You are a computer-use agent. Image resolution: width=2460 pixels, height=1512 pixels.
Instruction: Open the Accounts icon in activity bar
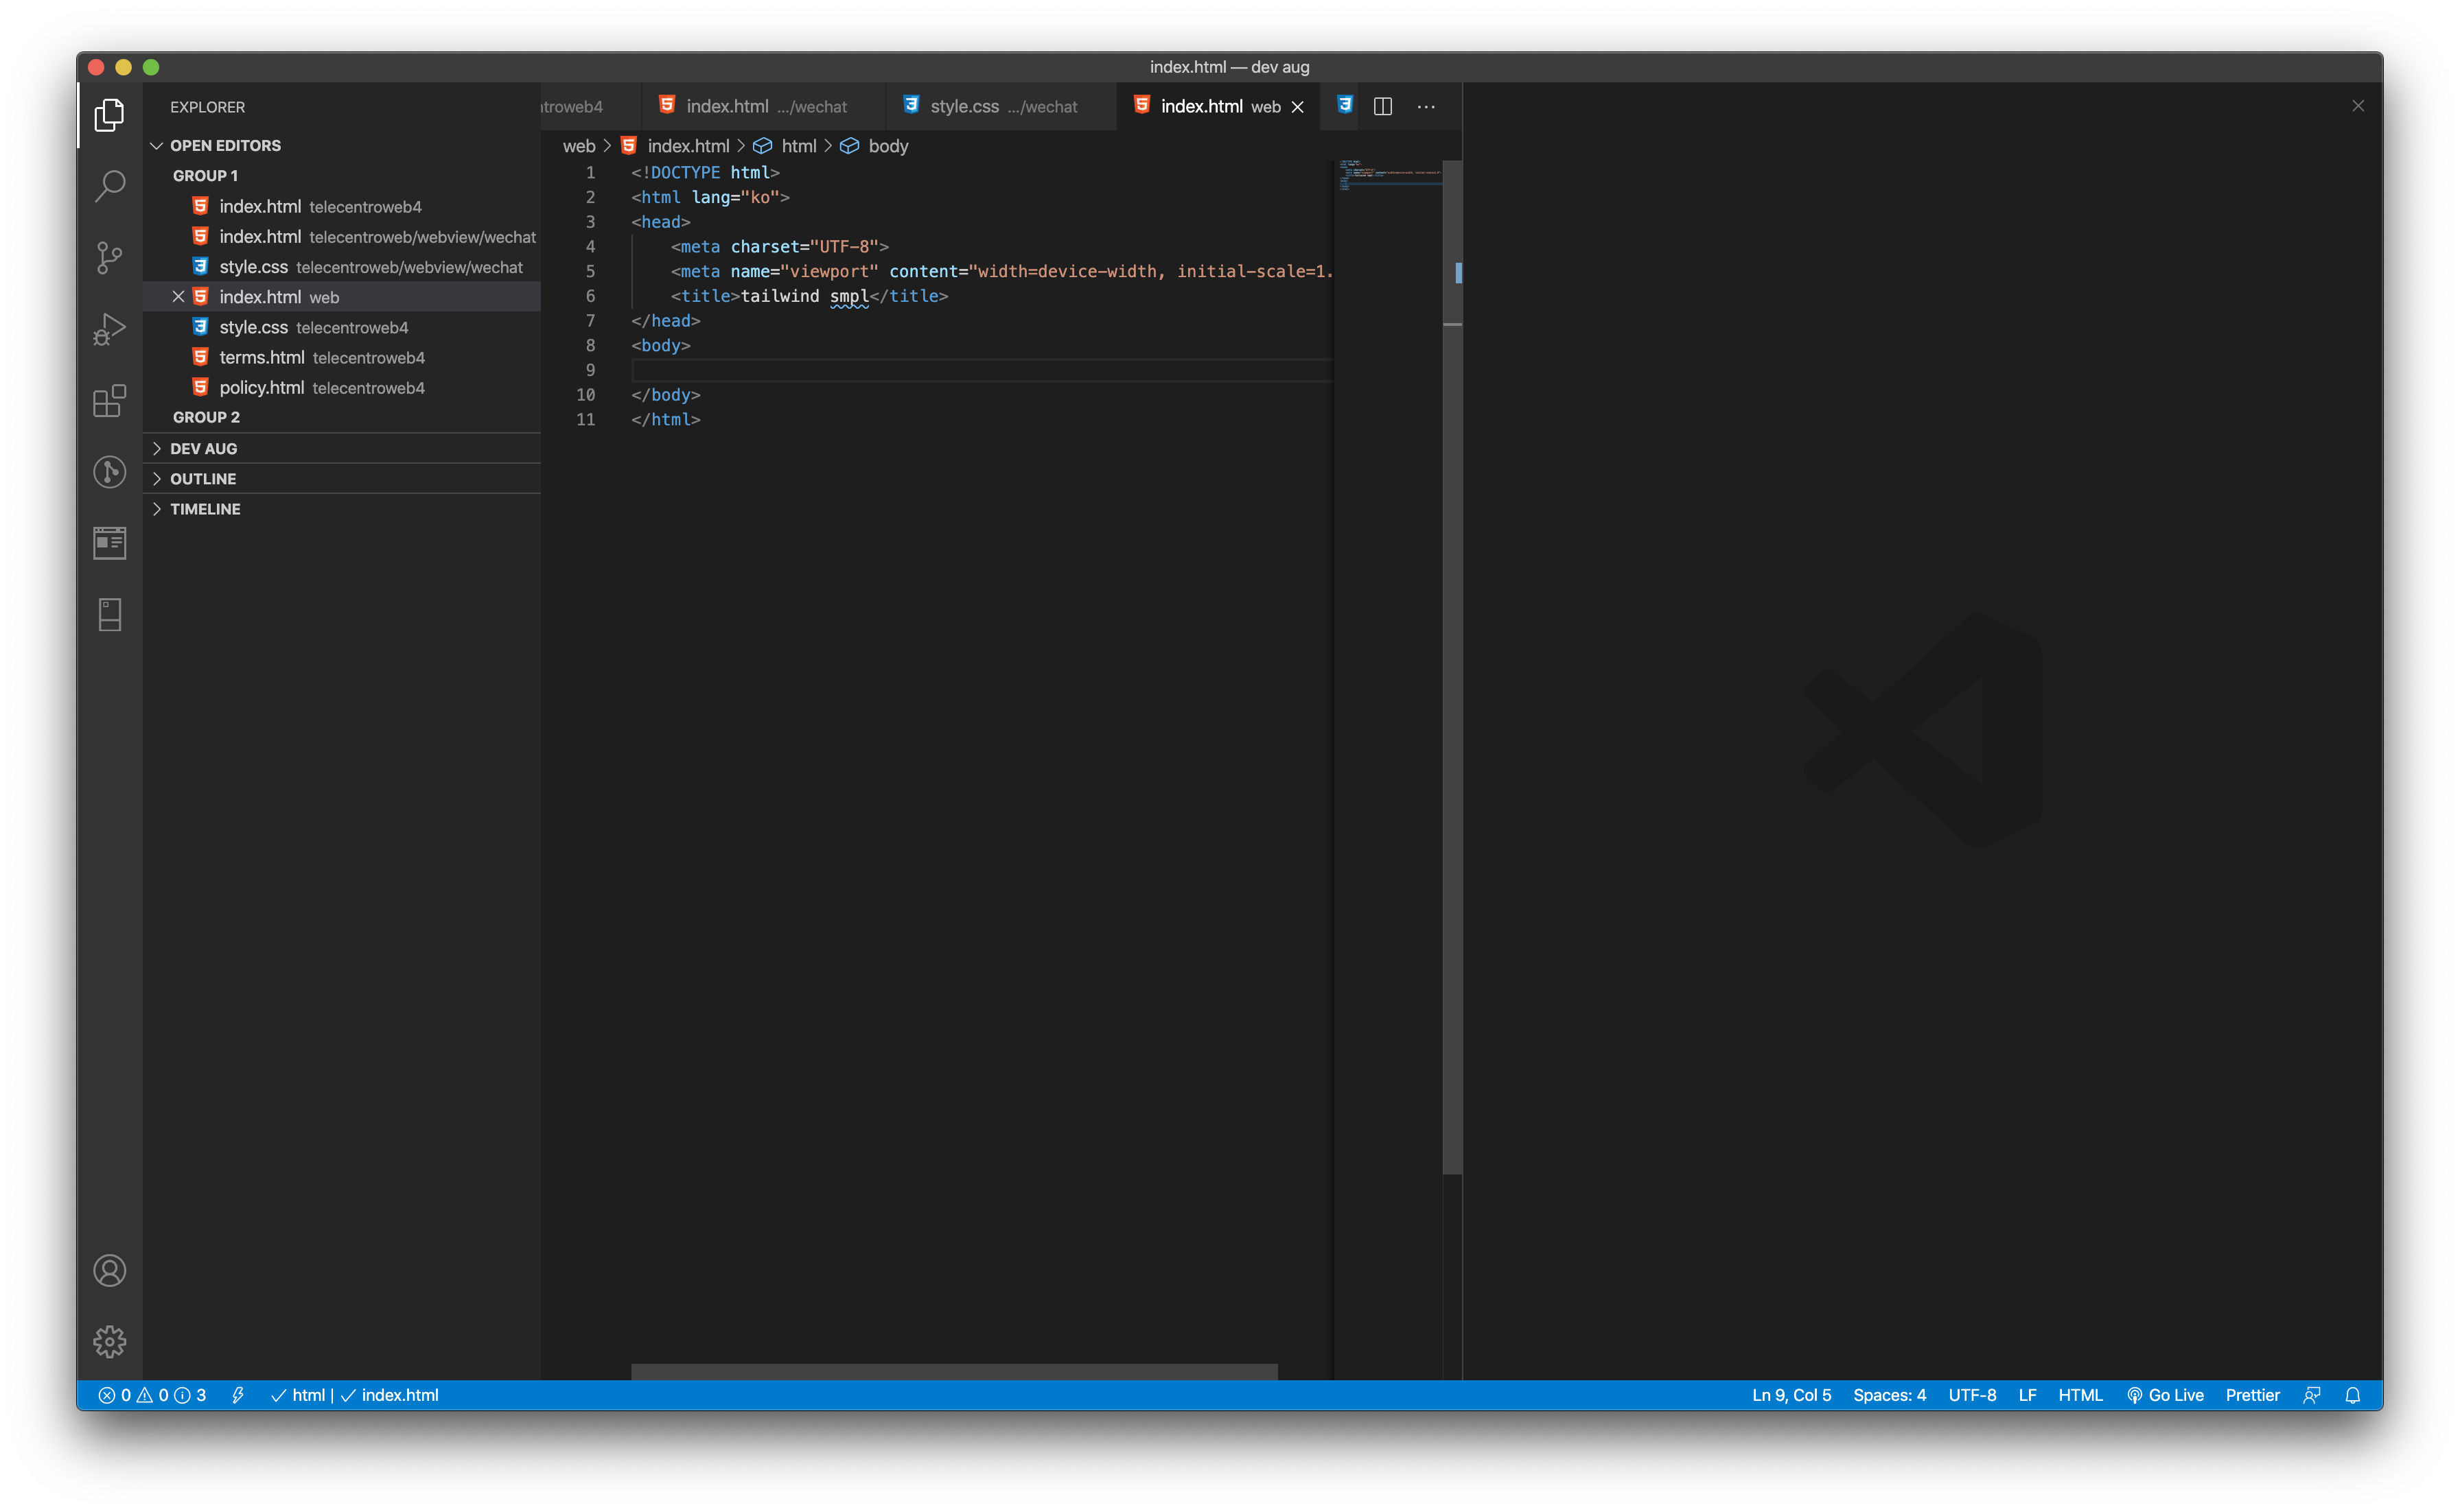click(109, 1270)
